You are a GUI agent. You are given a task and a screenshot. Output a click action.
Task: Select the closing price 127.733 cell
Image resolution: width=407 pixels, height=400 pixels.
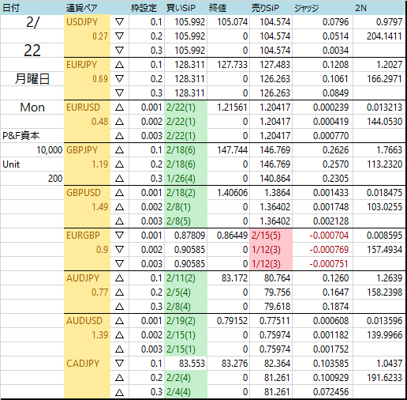click(228, 65)
